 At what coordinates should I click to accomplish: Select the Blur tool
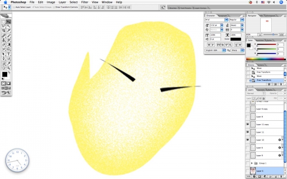[3, 49]
